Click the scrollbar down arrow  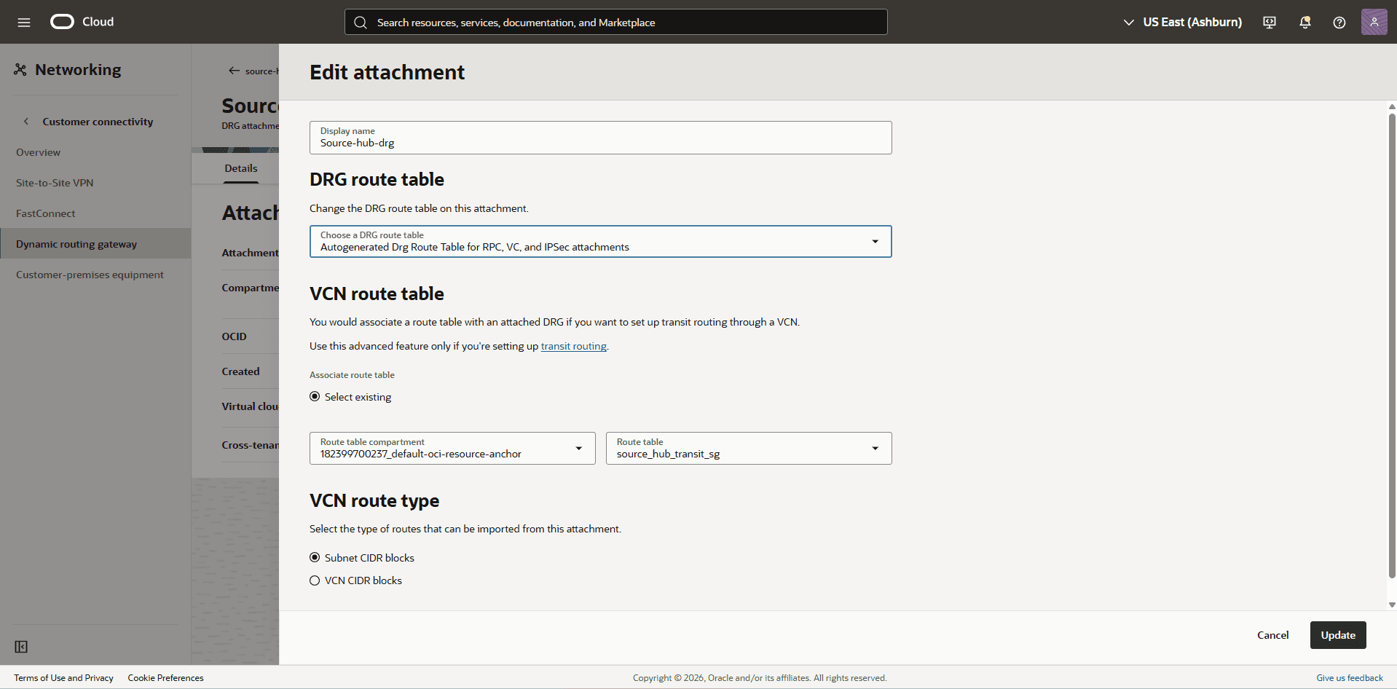1392,605
